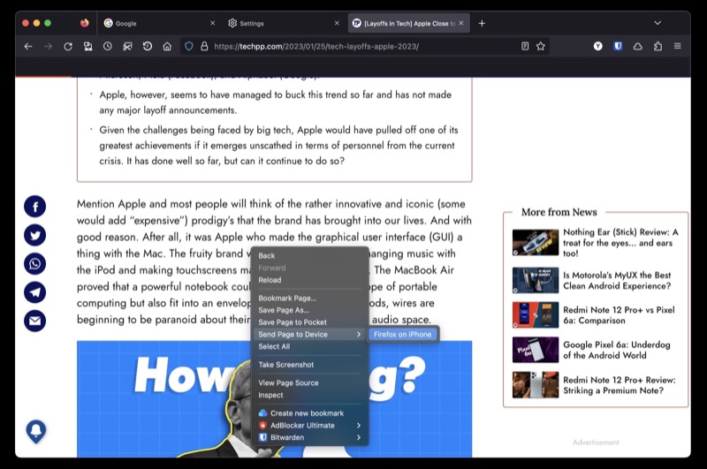The height and width of the screenshot is (469, 707).
Task: Reload the page with the toolbar reload icon
Action: coord(68,47)
